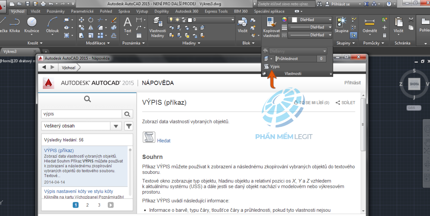Expand the Skupiny panel dropdown
Screen dimensions: 430x216
point(346,43)
